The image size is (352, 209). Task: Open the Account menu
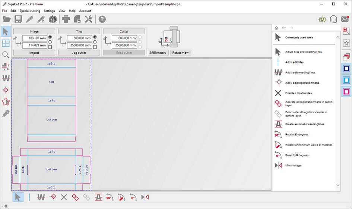pyautogui.click(x=85, y=10)
